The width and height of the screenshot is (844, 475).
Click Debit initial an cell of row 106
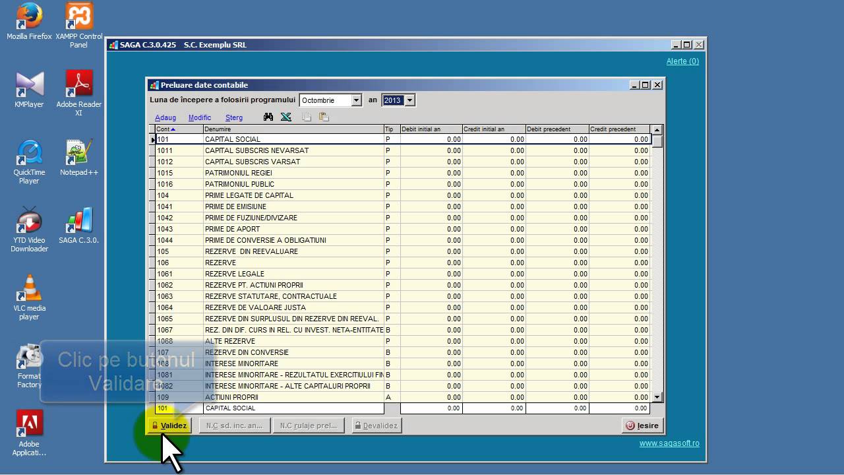pyautogui.click(x=431, y=263)
